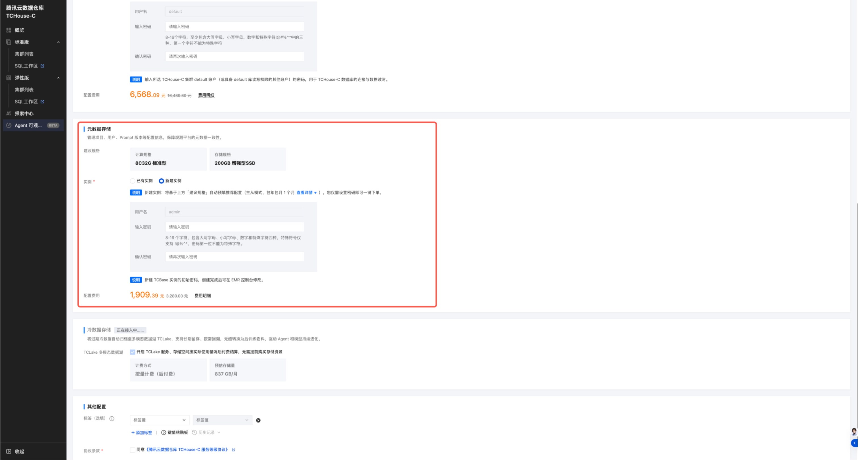
Task: Click the 标准版 section icon
Action: click(x=9, y=42)
